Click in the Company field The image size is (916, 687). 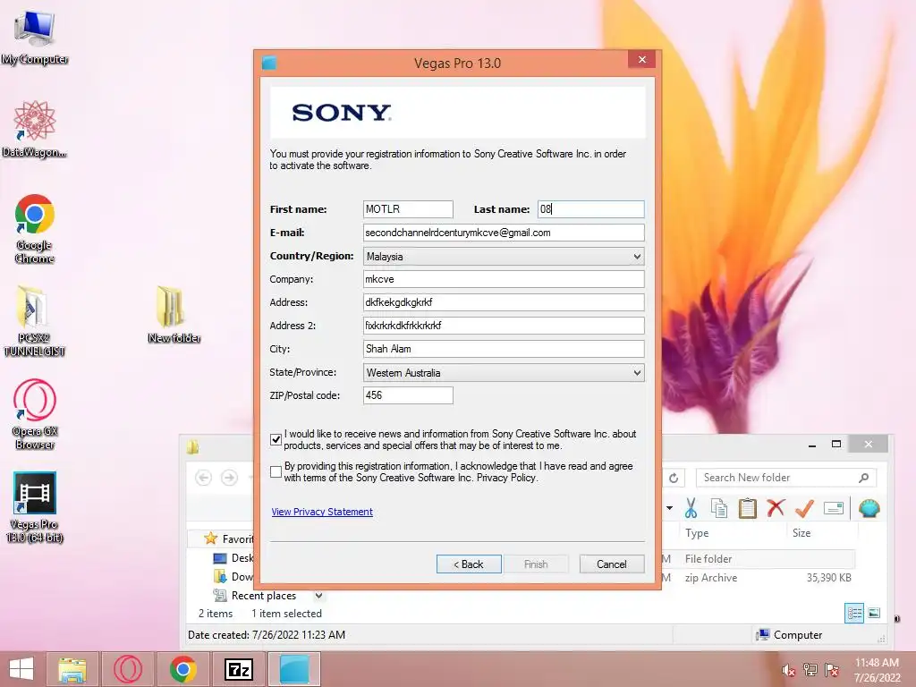(504, 279)
